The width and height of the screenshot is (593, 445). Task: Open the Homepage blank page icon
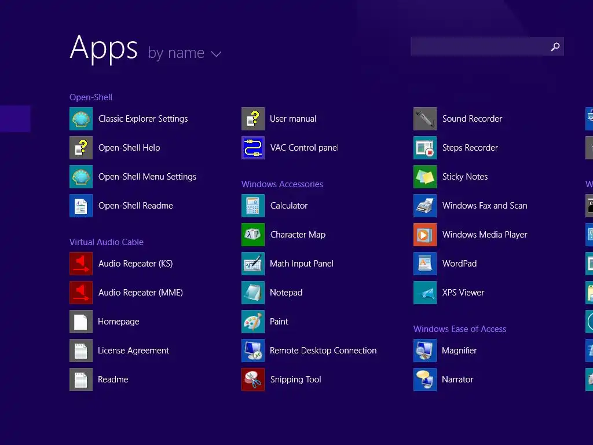click(x=81, y=322)
